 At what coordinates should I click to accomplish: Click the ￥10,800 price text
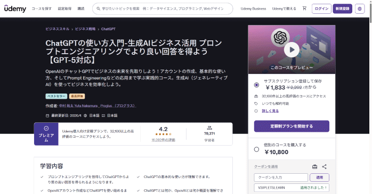click(277, 152)
